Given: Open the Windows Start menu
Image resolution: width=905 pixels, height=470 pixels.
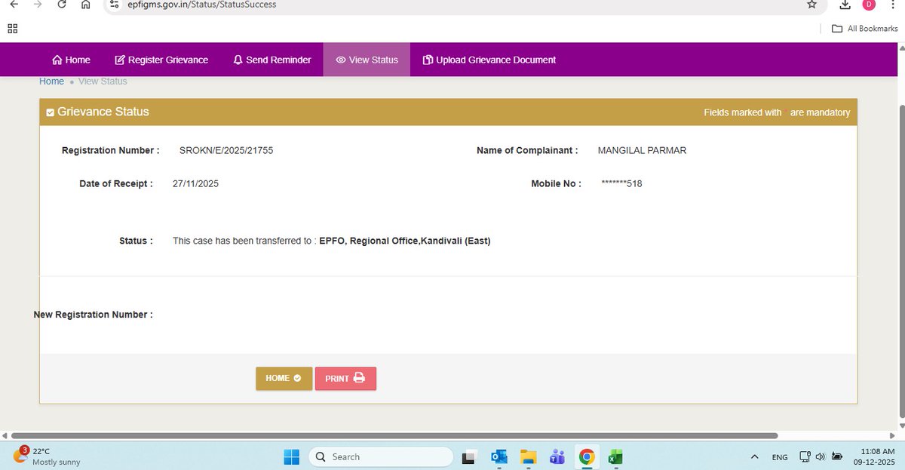Looking at the screenshot, I should pos(291,456).
